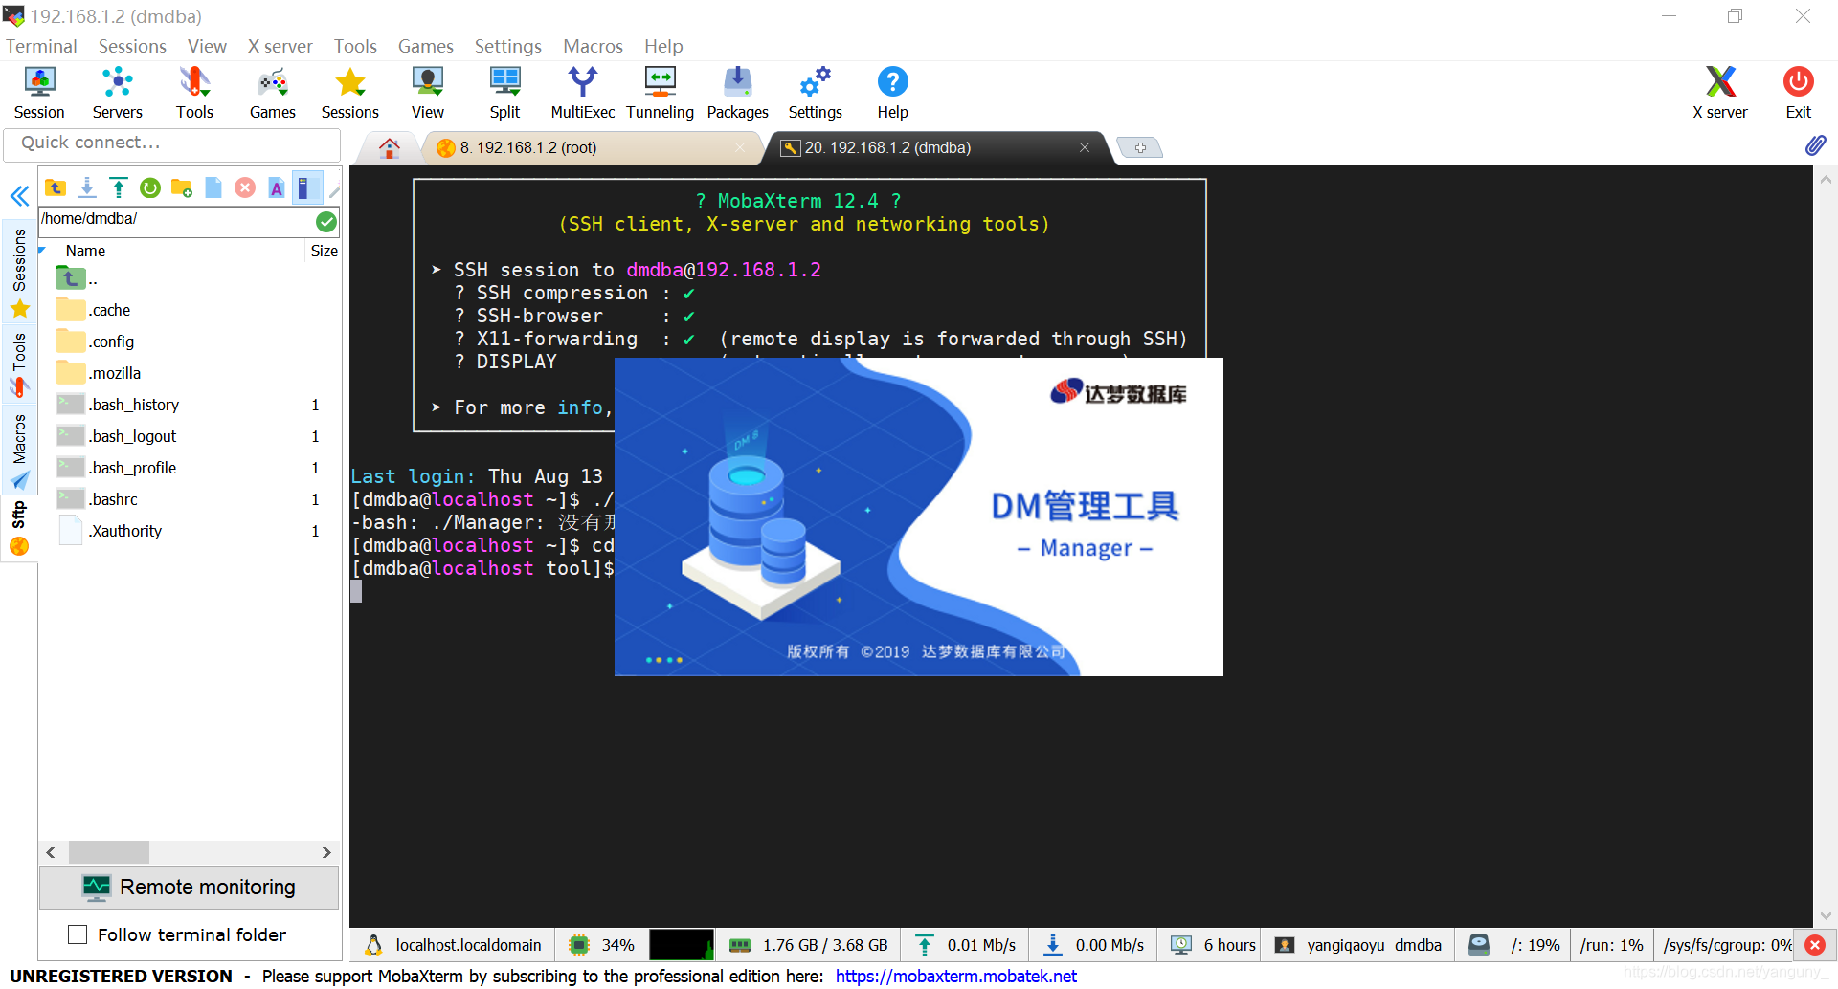Close remote monitoring with the red X in the status bar

point(1814,945)
